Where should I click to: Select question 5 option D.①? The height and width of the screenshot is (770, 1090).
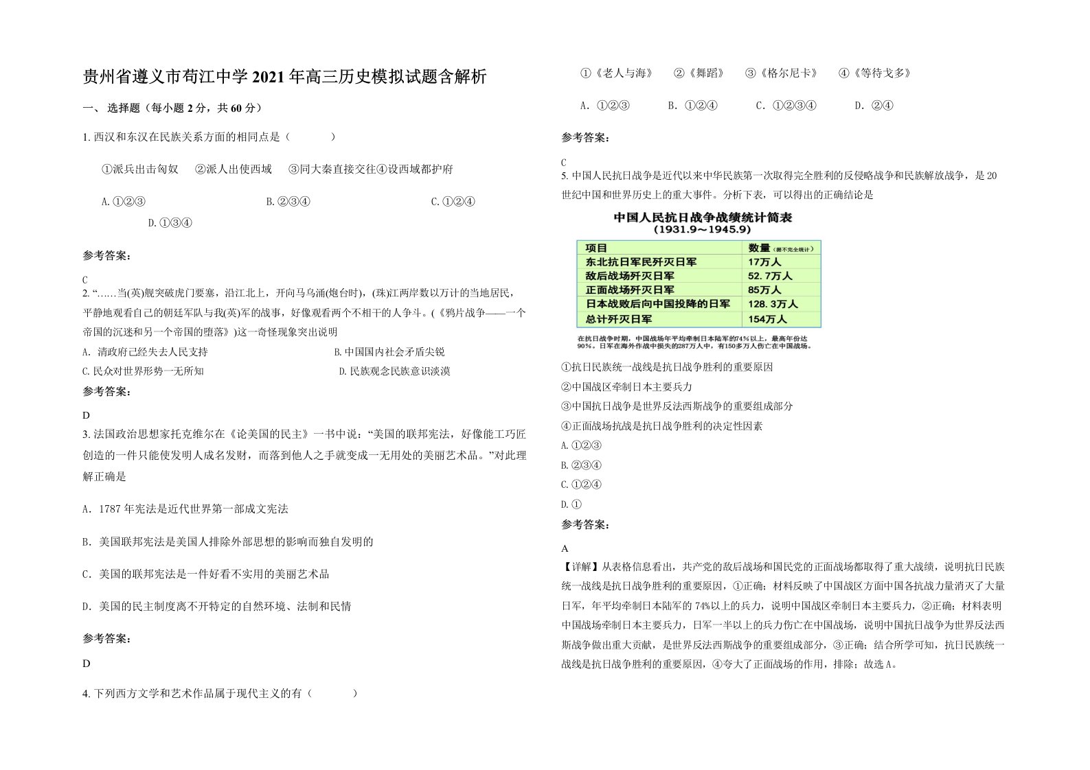point(571,504)
